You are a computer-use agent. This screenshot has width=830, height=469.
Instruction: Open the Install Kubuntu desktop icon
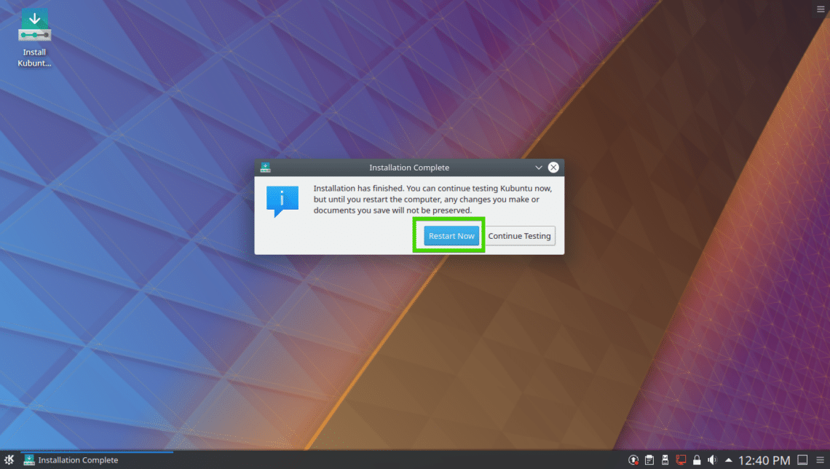(x=34, y=38)
